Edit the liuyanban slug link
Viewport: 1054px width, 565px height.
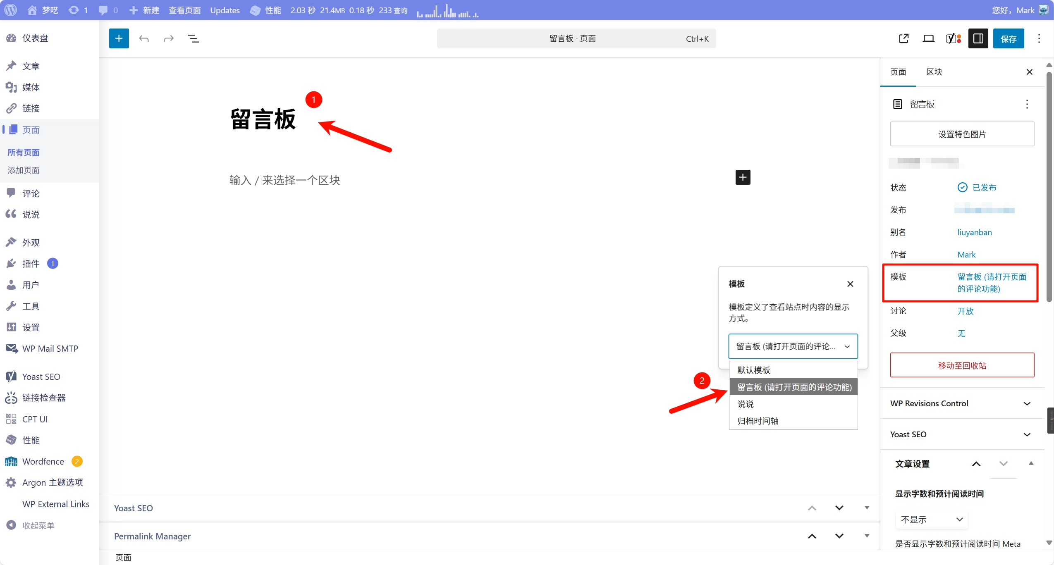click(974, 232)
